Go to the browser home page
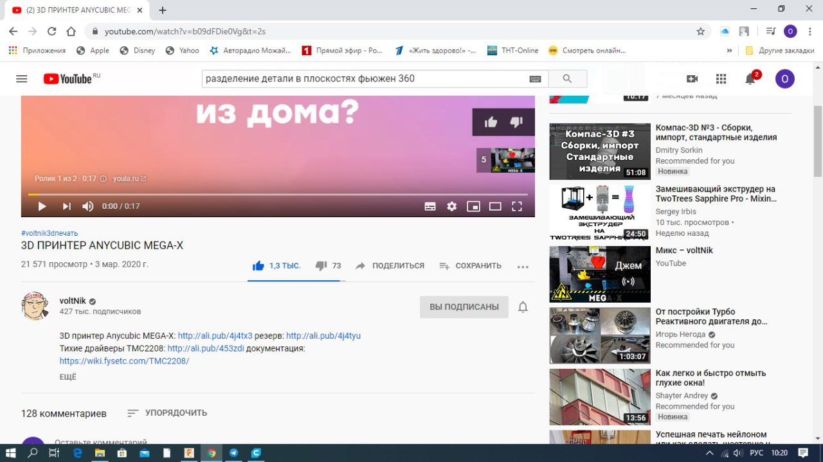Screen dimensions: 823x462 click(71, 31)
